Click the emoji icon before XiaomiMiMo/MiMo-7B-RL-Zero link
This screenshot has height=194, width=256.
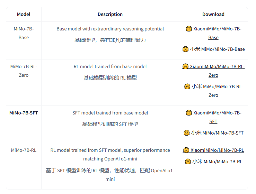click(x=185, y=66)
